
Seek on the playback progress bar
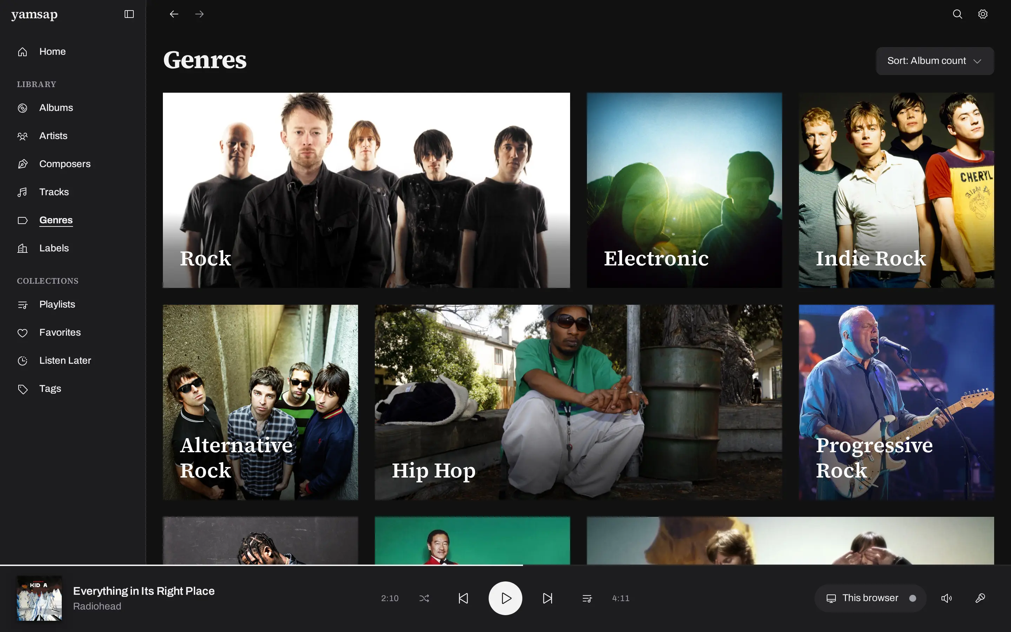click(505, 565)
